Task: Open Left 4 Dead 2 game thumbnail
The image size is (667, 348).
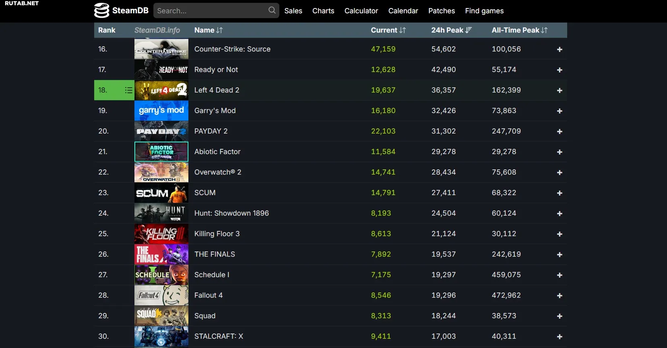Action: pyautogui.click(x=161, y=90)
